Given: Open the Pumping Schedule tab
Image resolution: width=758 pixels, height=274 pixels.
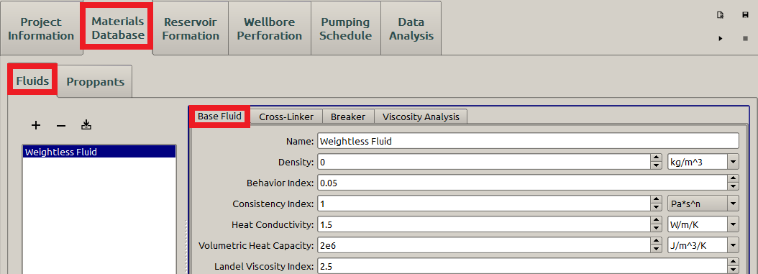Looking at the screenshot, I should pos(346,29).
